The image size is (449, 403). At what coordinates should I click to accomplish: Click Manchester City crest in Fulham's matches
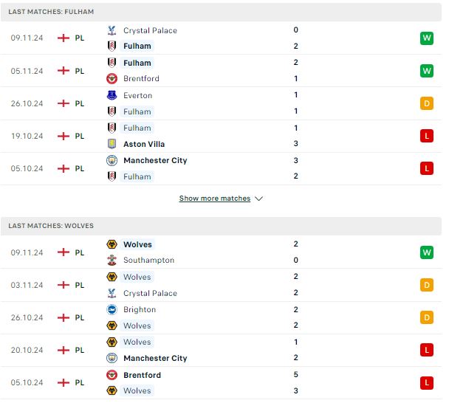coord(112,161)
